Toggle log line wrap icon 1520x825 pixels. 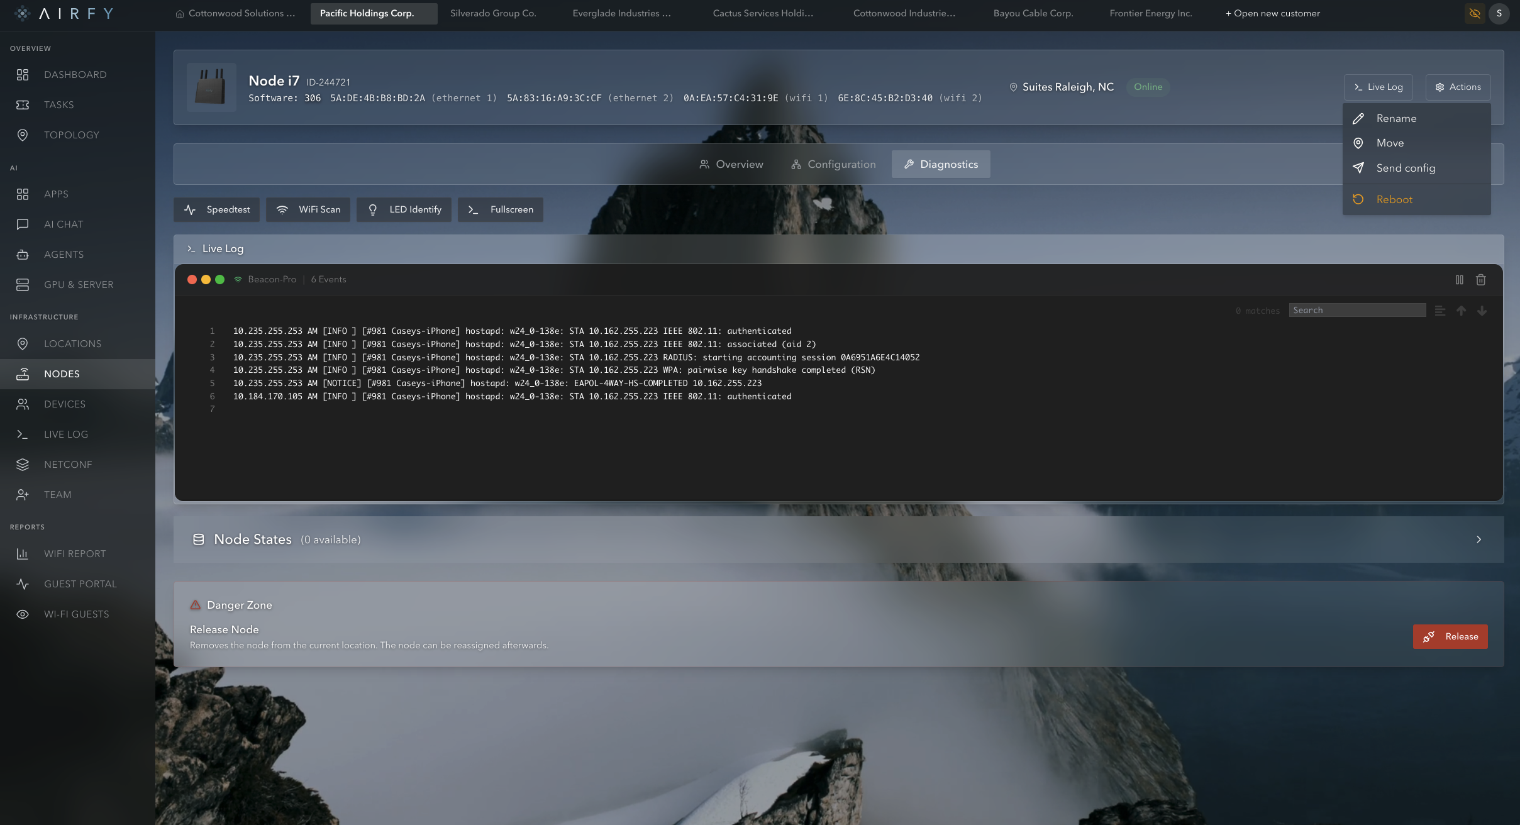(1440, 311)
